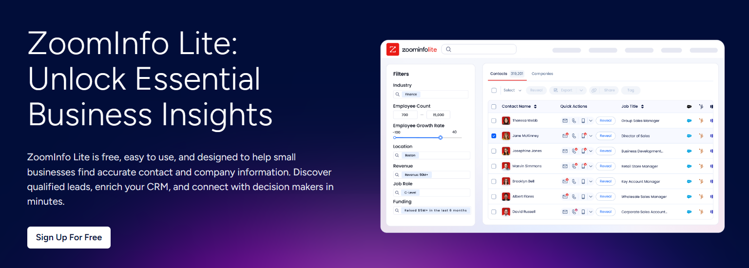This screenshot has width=749, height=268.
Task: Click Salesforce icon in table header
Action: click(690, 106)
